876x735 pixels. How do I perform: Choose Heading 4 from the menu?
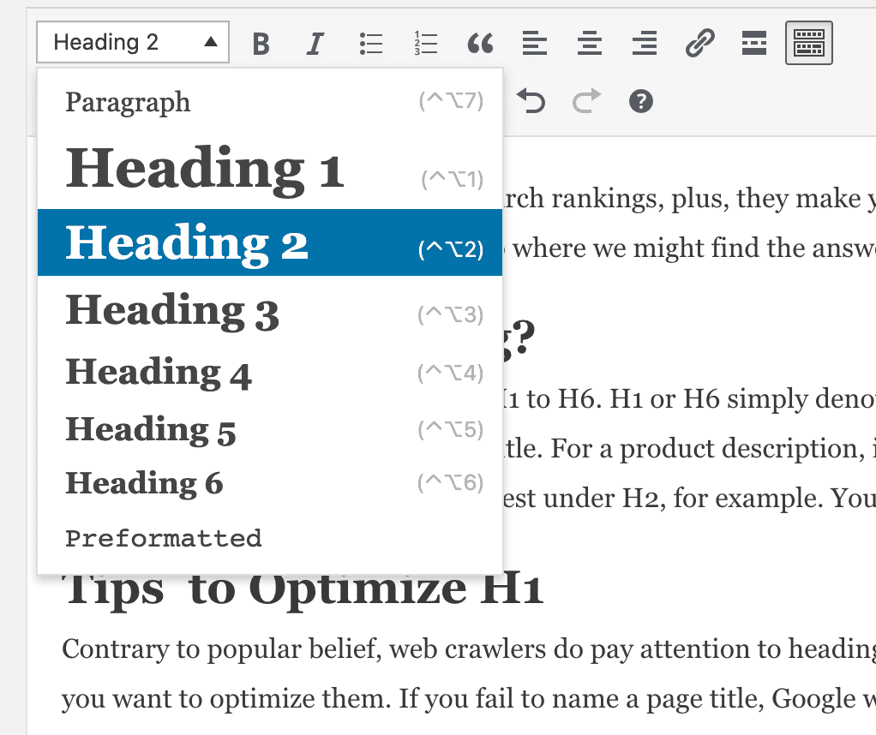158,372
